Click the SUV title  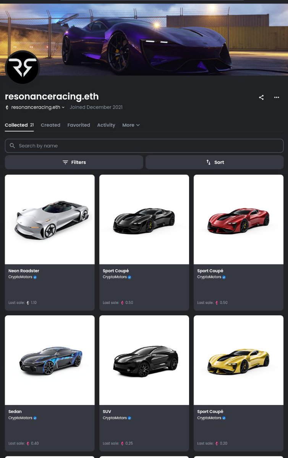pyautogui.click(x=107, y=412)
